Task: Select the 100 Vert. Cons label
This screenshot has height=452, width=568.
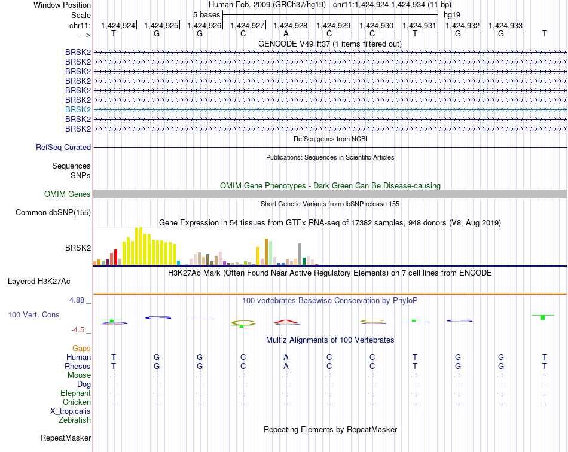Action: tap(33, 314)
